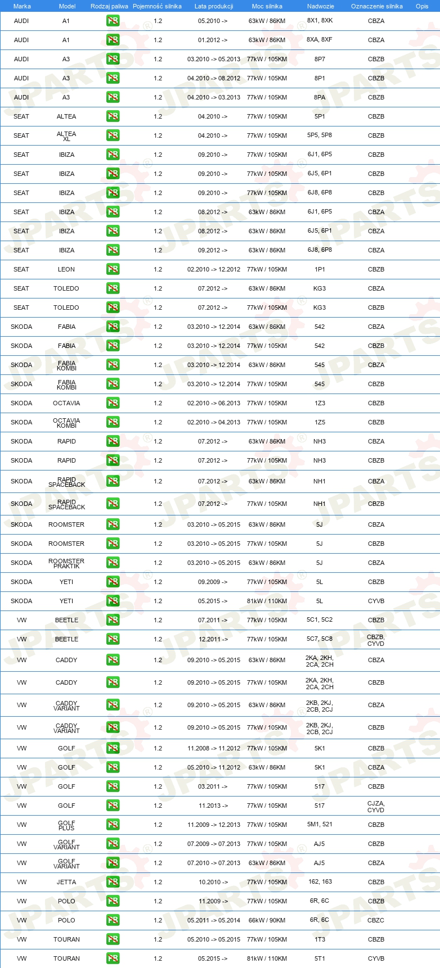
Task: Click the Oznaczenie silnika column header
Action: (376, 6)
